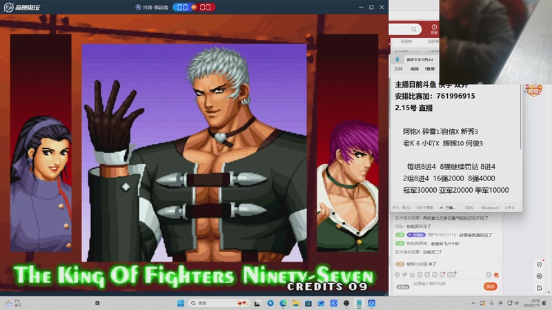Click the volume speaker icon in system tray

pos(517,303)
